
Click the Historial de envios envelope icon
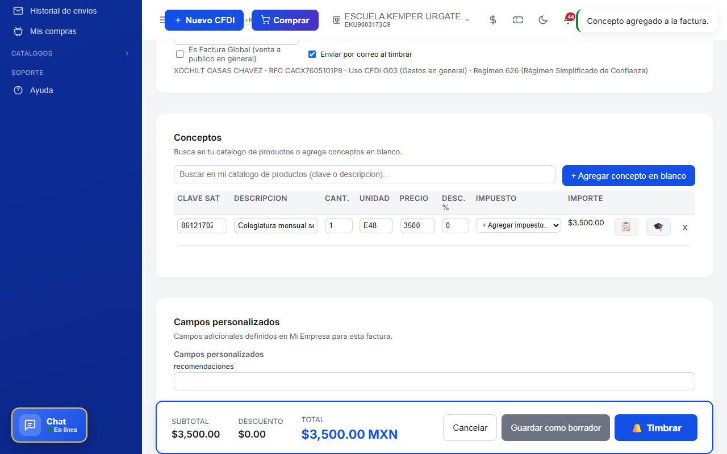18,11
